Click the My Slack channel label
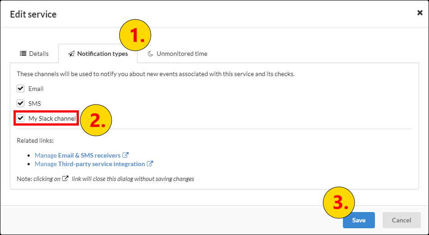429x235 pixels. pos(52,118)
